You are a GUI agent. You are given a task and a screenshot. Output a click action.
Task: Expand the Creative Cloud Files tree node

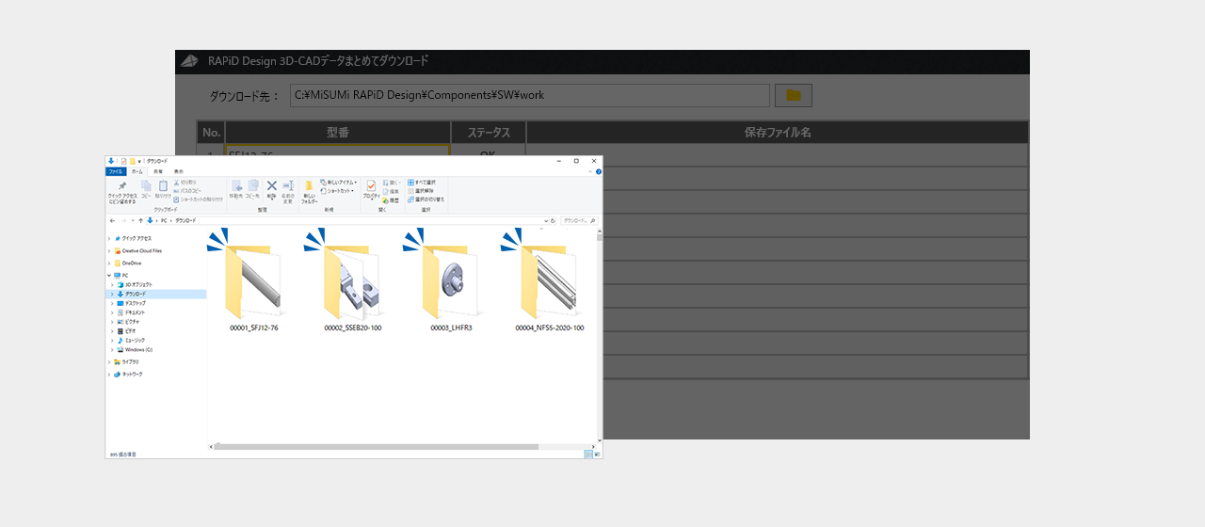[x=109, y=251]
